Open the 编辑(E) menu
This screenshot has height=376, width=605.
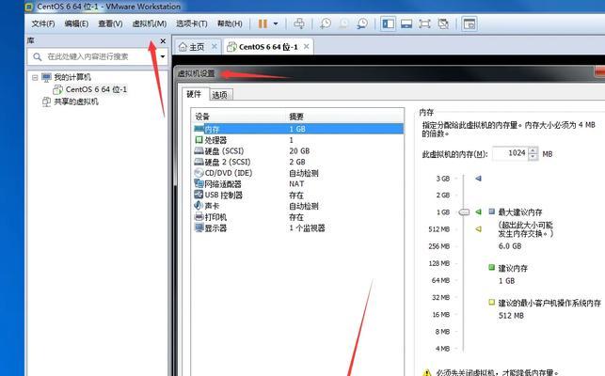pyautogui.click(x=76, y=23)
